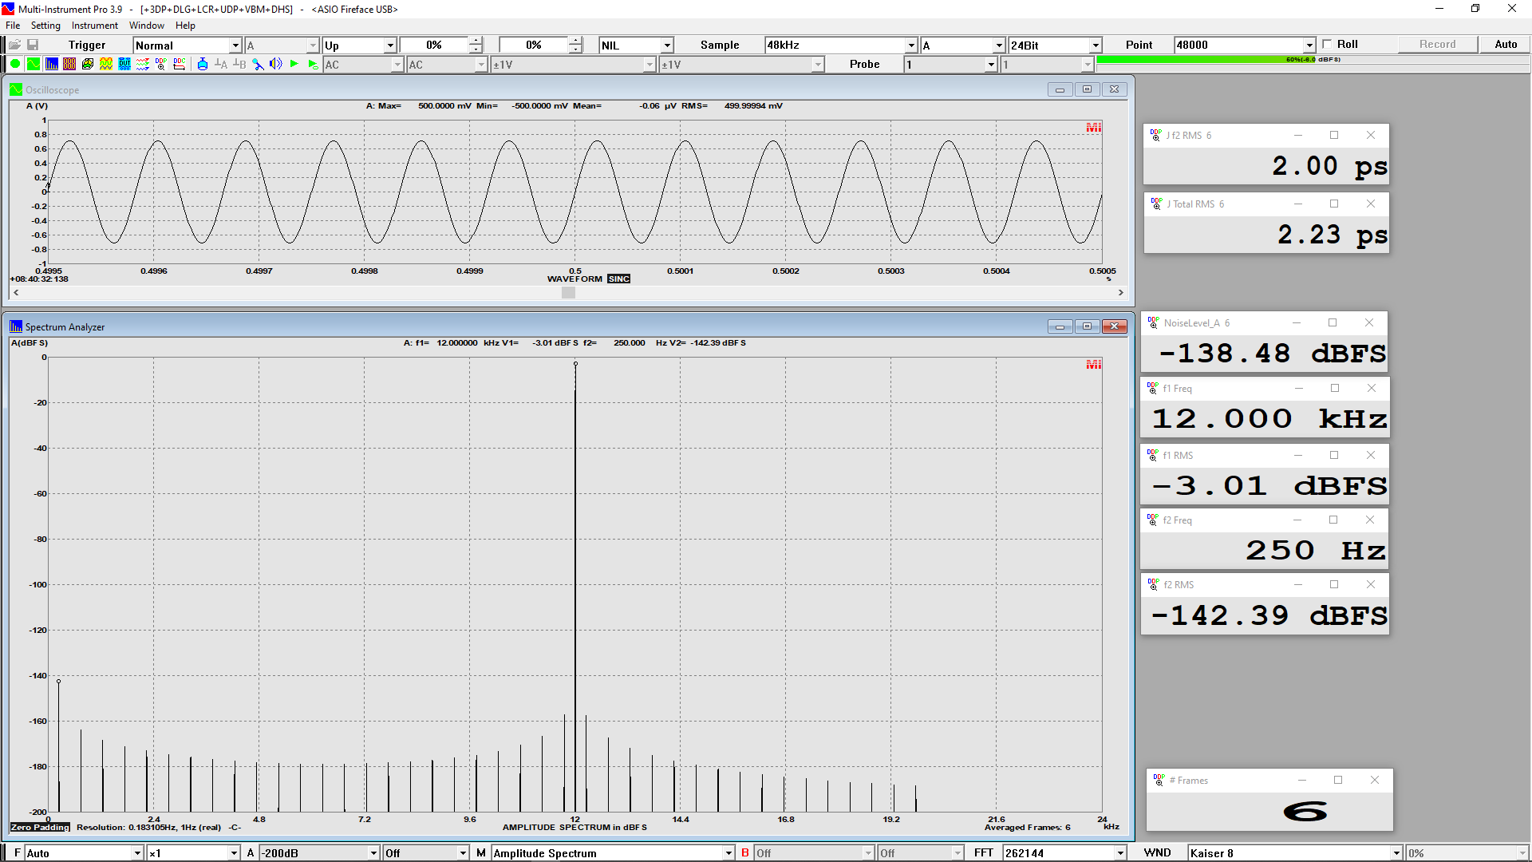This screenshot has width=1532, height=862.
Task: Click the Oscilloscope window title icon
Action: (16, 89)
